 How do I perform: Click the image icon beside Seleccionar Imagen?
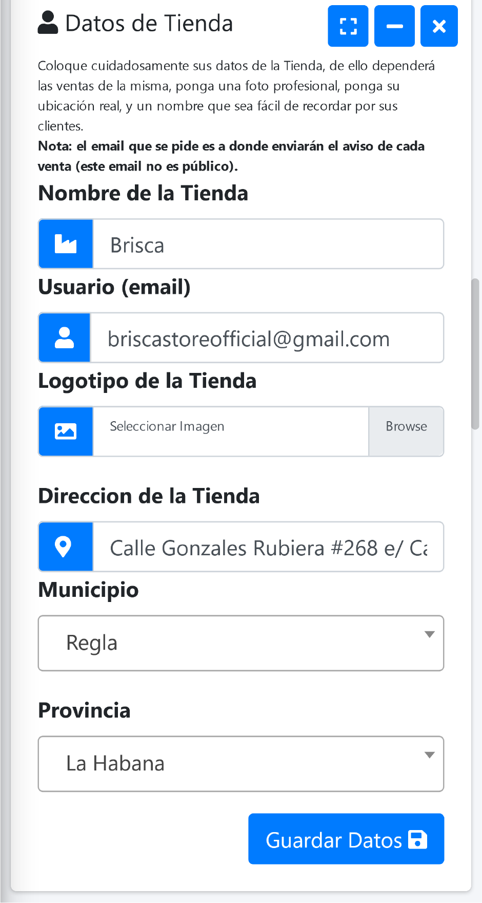pos(66,431)
